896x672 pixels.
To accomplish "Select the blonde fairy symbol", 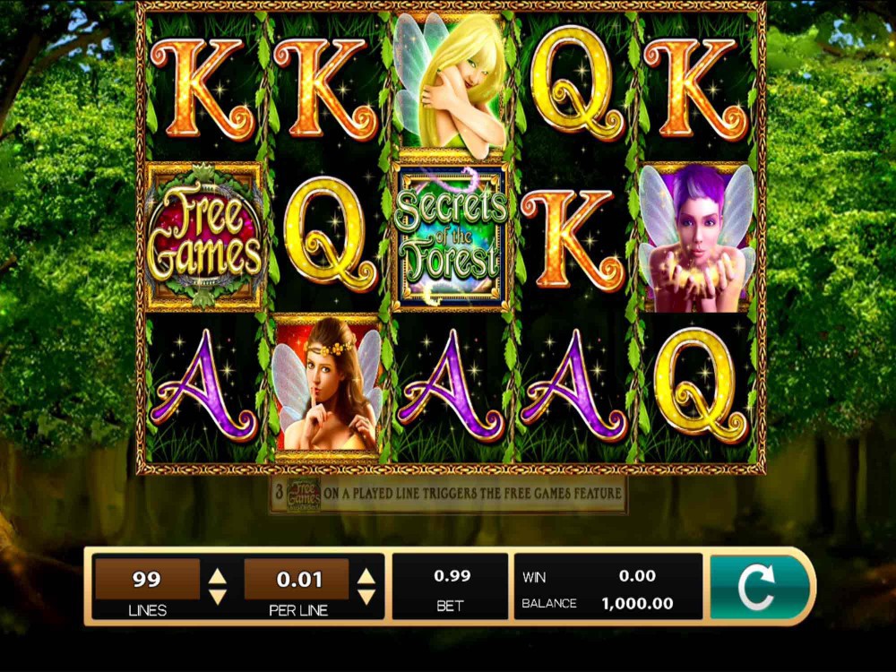I will pos(451,84).
